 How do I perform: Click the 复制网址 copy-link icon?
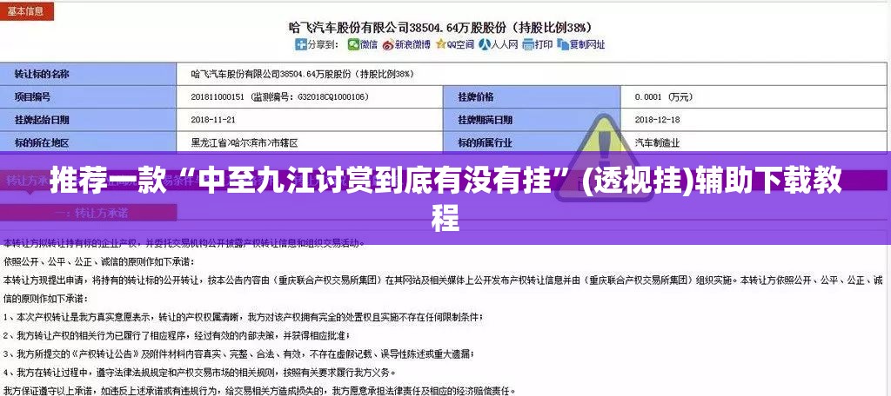563,44
